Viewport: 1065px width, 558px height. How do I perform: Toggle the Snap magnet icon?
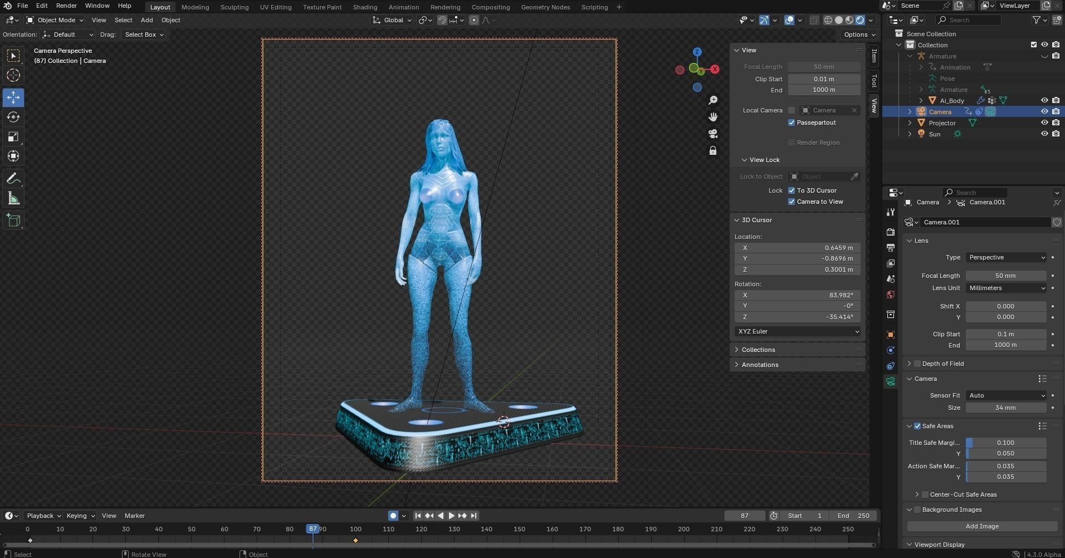coord(442,20)
